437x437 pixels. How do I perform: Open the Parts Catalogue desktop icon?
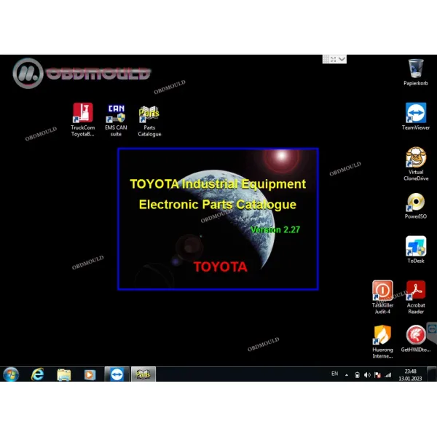(149, 121)
